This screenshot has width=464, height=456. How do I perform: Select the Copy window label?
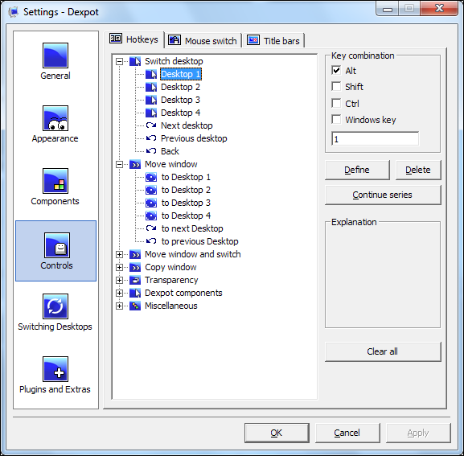pyautogui.click(x=170, y=267)
